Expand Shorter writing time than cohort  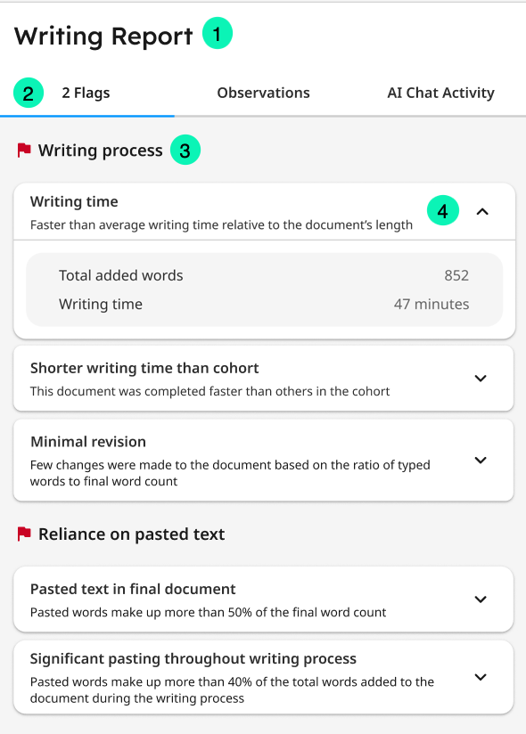coord(481,379)
